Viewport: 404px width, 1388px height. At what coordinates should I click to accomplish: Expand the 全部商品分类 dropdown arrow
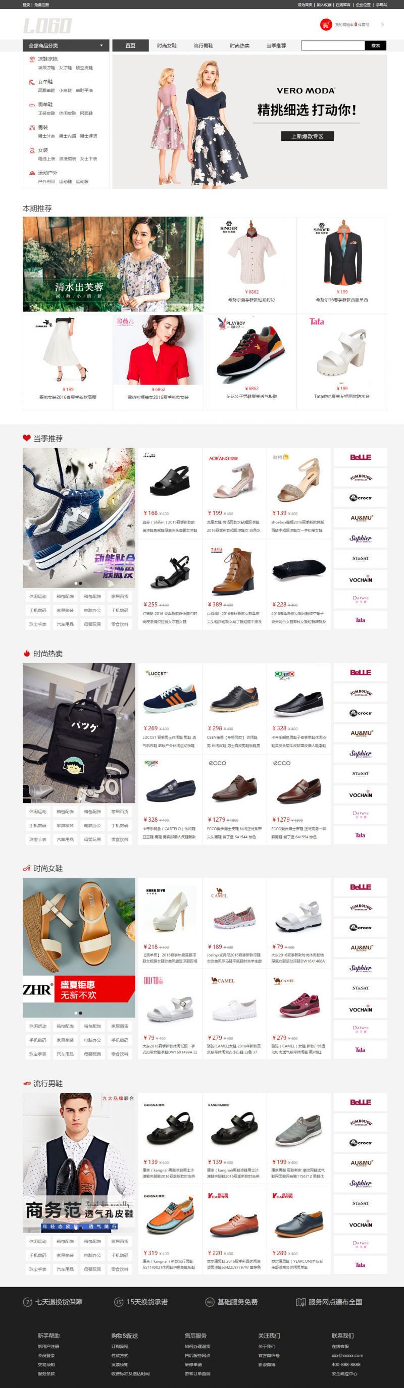click(101, 46)
